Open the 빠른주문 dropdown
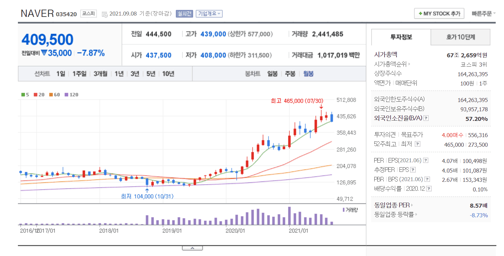Image resolution: width=504 pixels, height=256 pixels. pos(484,14)
